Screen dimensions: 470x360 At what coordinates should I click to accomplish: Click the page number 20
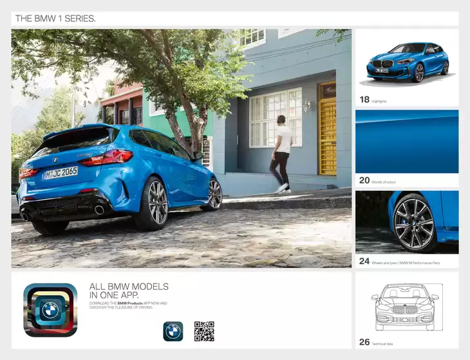364,181
